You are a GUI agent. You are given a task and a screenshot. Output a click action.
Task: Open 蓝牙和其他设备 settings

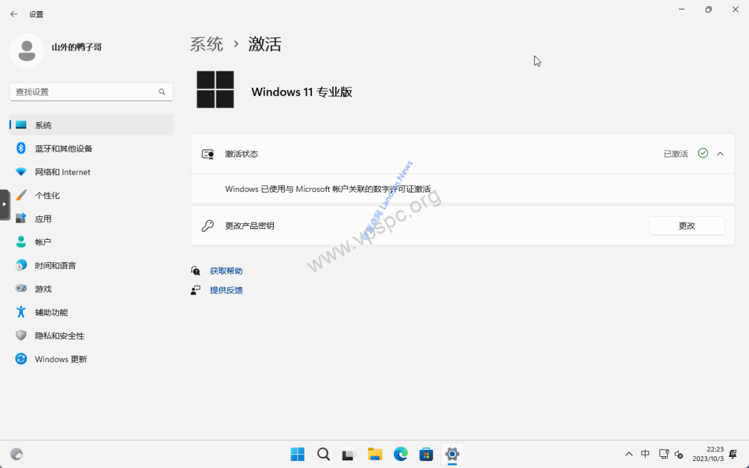(91, 148)
